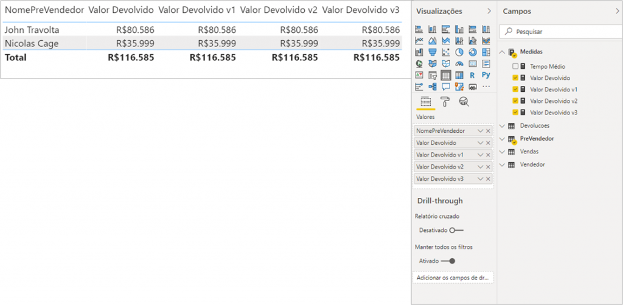Open the Format paint roller tab

pos(445,102)
